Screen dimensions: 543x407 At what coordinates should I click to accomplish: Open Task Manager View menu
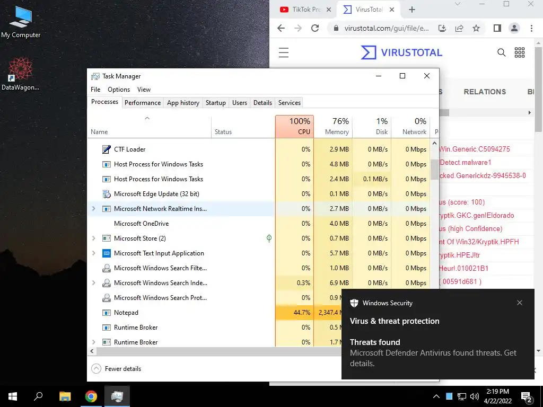point(144,89)
